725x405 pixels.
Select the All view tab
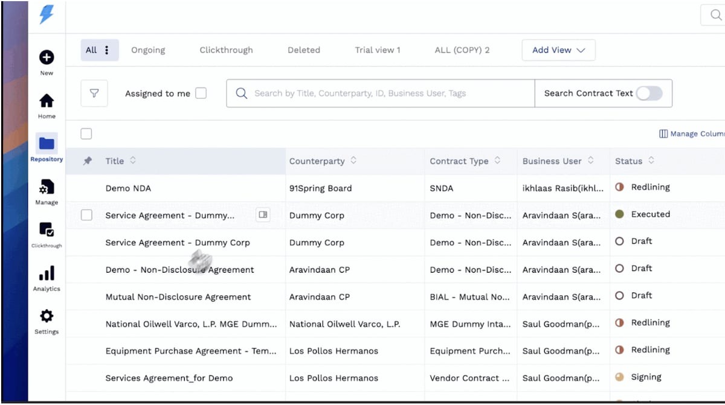coord(91,50)
